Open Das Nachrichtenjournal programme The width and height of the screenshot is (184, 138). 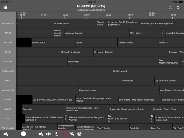click(x=169, y=61)
